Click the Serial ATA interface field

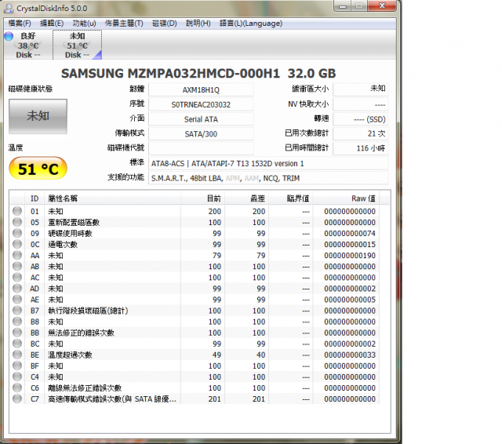[201, 119]
